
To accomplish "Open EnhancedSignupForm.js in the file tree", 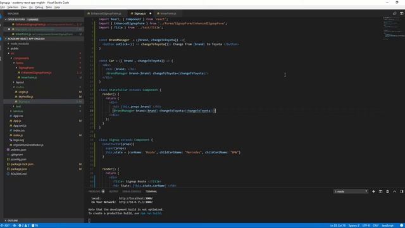I will click(36, 73).
